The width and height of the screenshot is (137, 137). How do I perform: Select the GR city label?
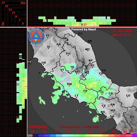(44, 63)
